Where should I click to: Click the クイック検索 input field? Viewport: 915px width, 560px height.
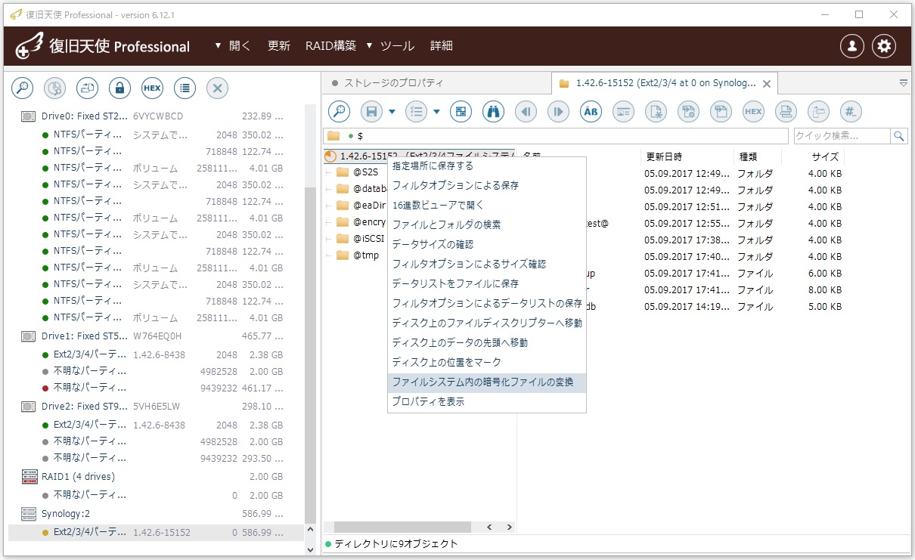coord(842,136)
